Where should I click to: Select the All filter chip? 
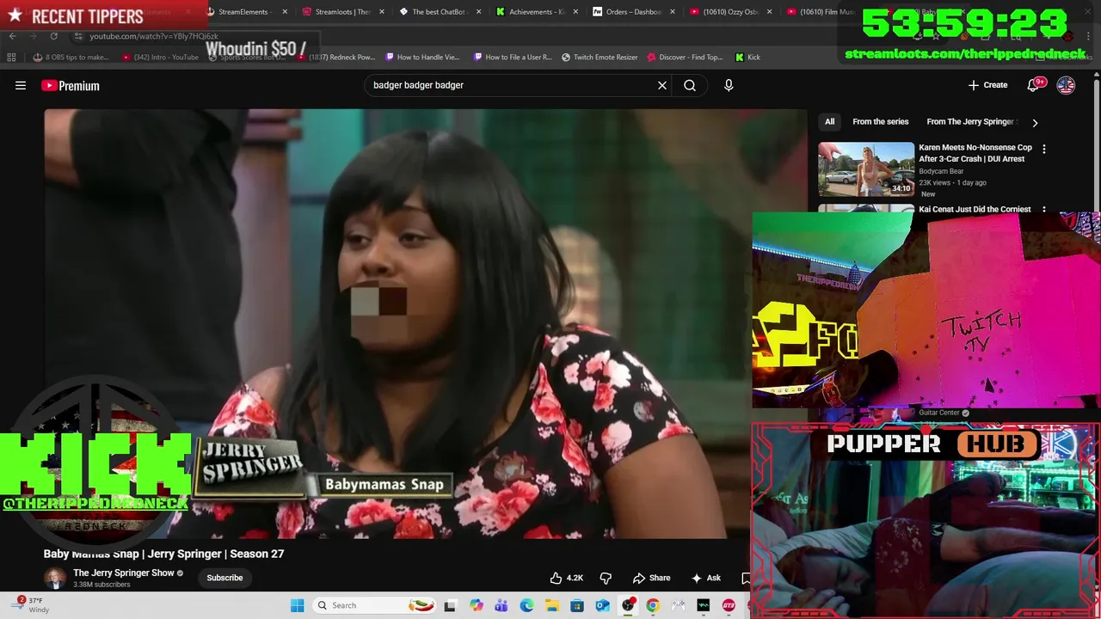829,122
